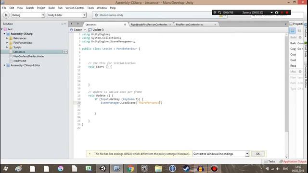Select readme.txt file
The image size is (308, 173).
[x=20, y=61]
